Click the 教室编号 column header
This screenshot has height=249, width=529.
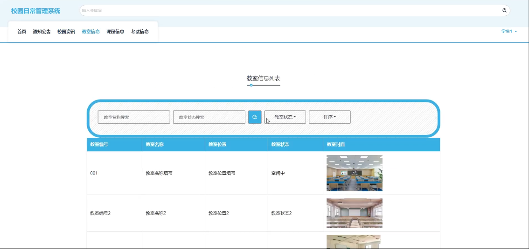click(x=114, y=144)
